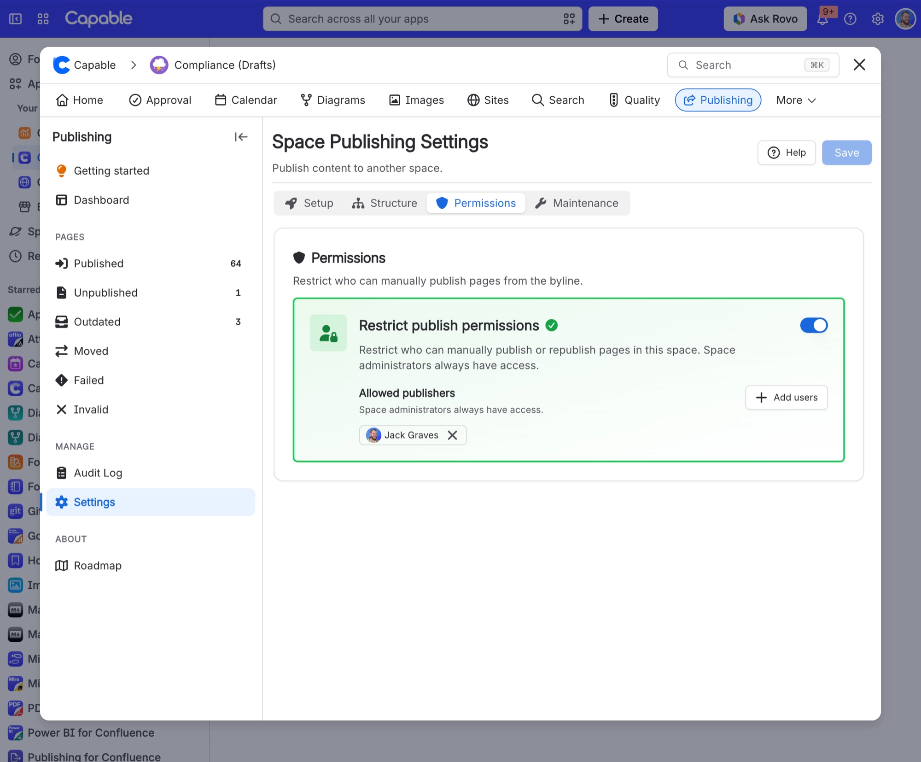Switch to the Structure tab
Screen dimensions: 921x762
(384, 203)
